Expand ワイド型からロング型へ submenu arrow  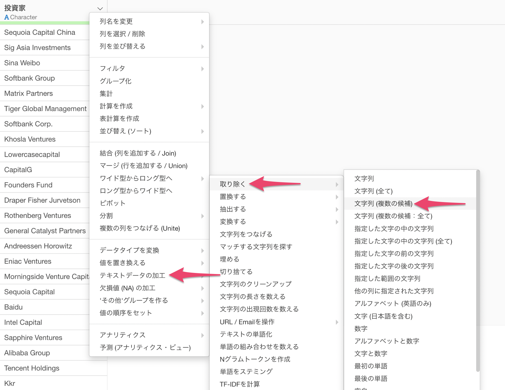pos(202,178)
